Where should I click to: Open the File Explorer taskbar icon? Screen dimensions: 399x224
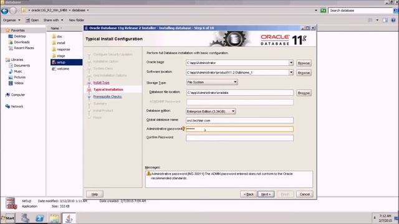pos(54,218)
